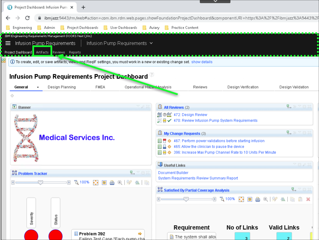Click zoom-in magnifier in Problem Tracker toolbar
The width and height of the screenshot is (319, 240).
[120, 182]
